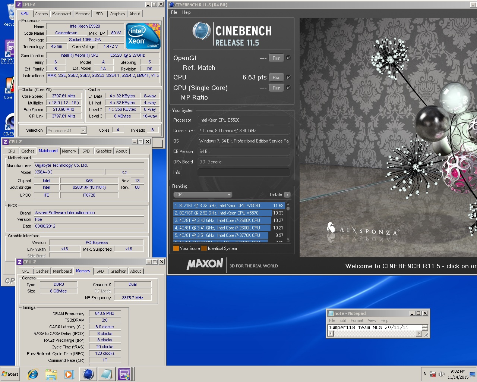Click DRAM Frequency value 843.9 MHz
477x382 pixels.
[x=105, y=314]
